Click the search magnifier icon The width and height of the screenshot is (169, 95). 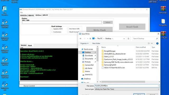tap(157, 39)
